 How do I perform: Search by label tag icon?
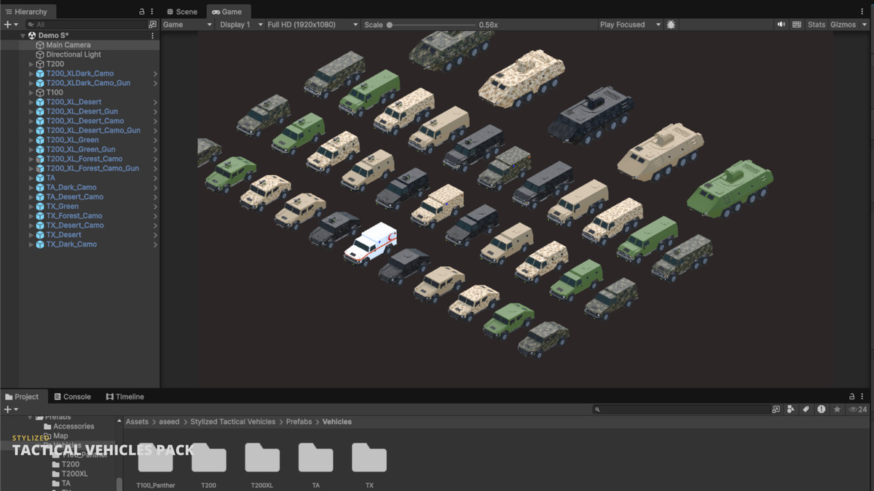coord(806,410)
